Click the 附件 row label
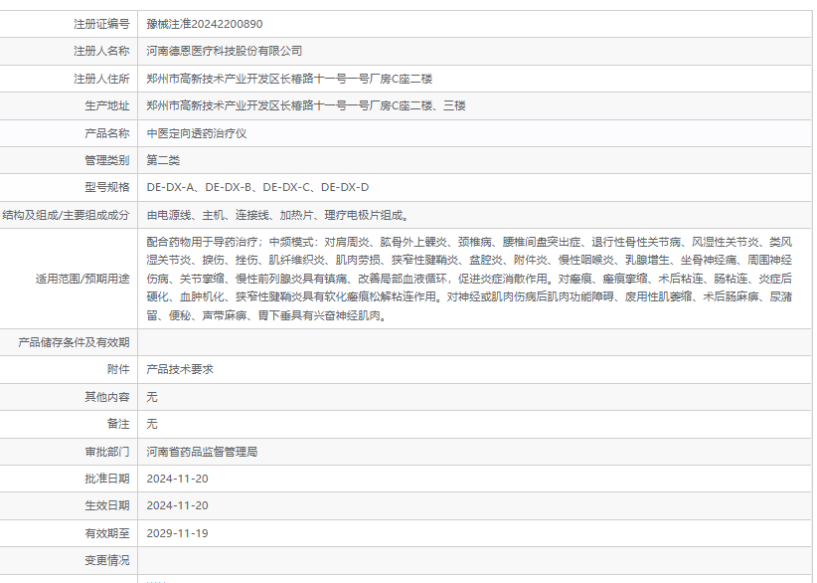Viewport: 817px width, 583px height. [118, 369]
